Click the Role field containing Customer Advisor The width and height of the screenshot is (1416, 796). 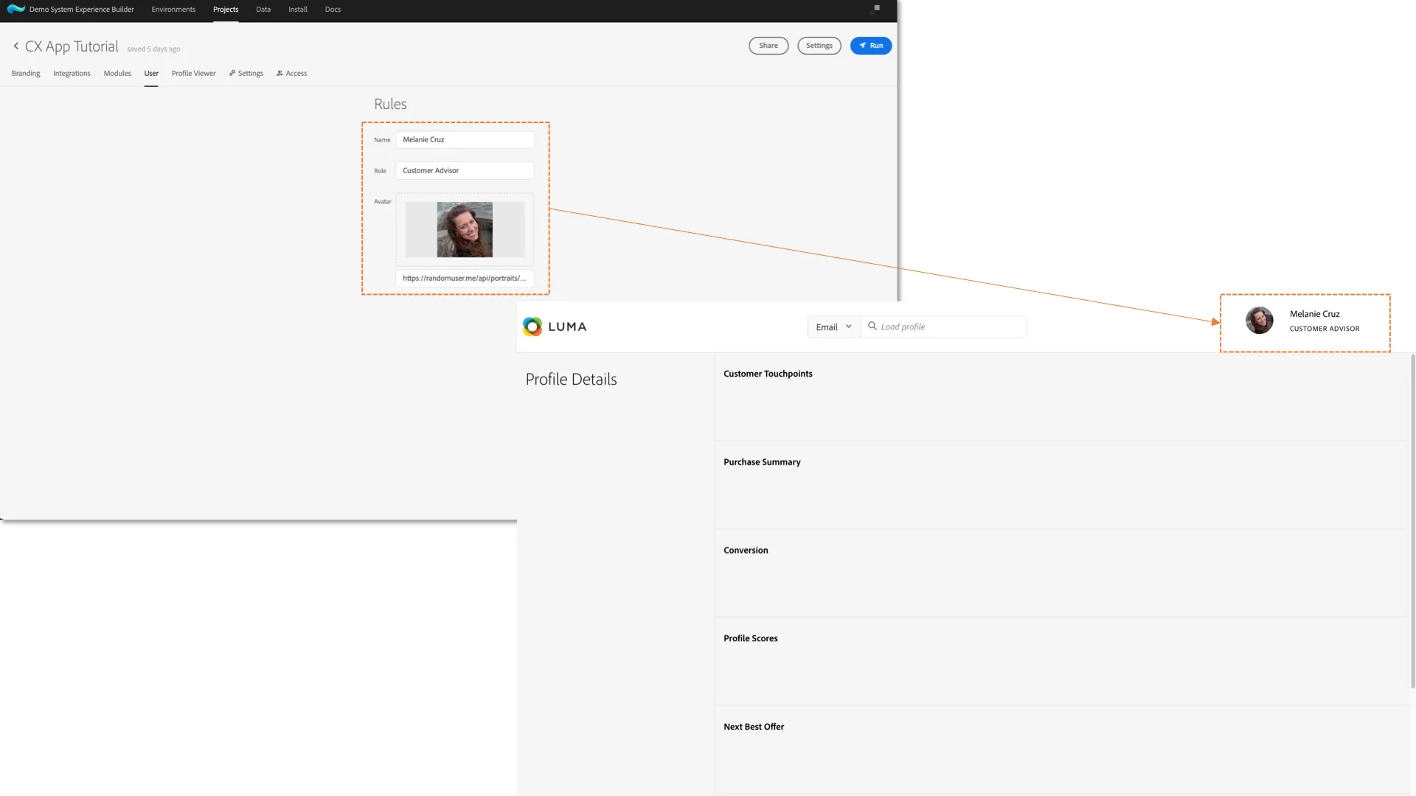465,170
